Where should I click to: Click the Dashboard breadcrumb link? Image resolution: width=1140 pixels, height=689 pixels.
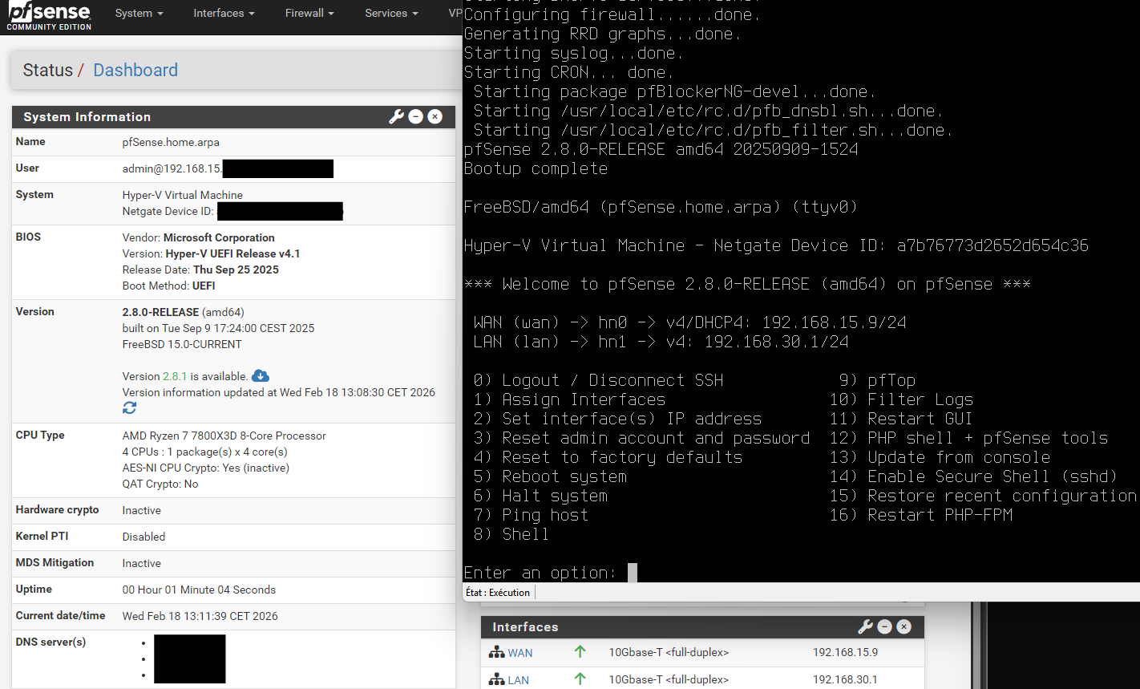(135, 70)
